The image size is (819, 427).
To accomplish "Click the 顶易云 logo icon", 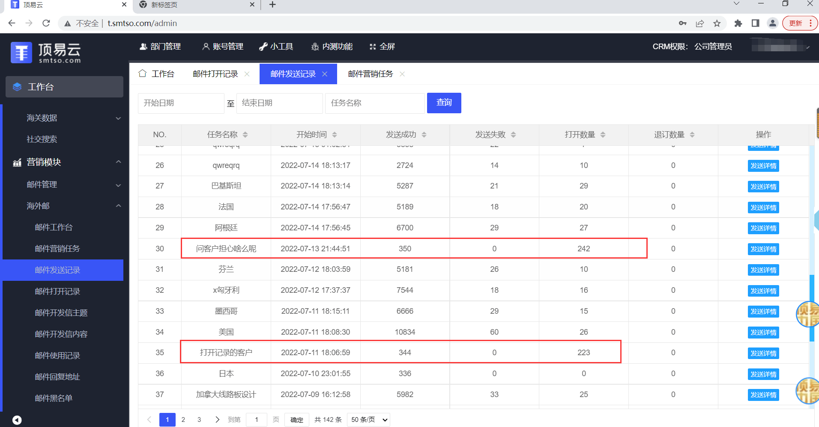I will tap(21, 53).
